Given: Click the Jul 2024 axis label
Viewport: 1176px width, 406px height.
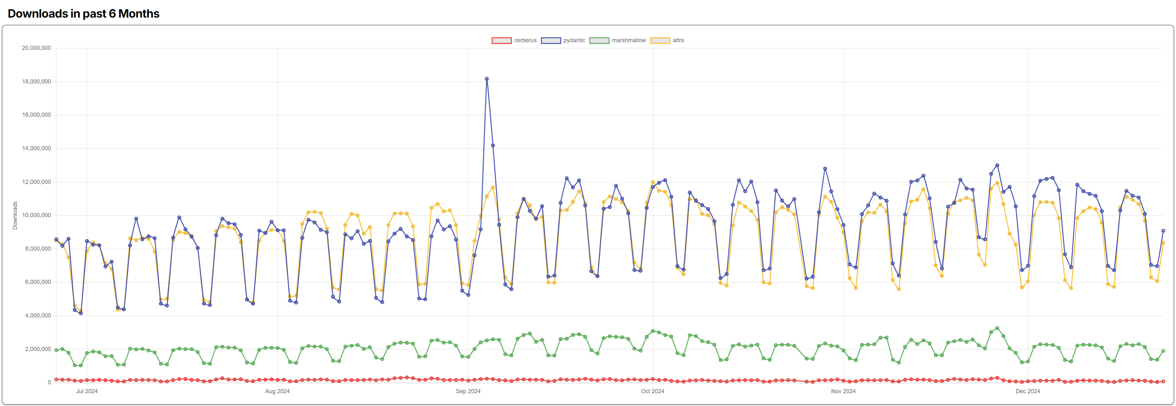Looking at the screenshot, I should pyautogui.click(x=88, y=391).
